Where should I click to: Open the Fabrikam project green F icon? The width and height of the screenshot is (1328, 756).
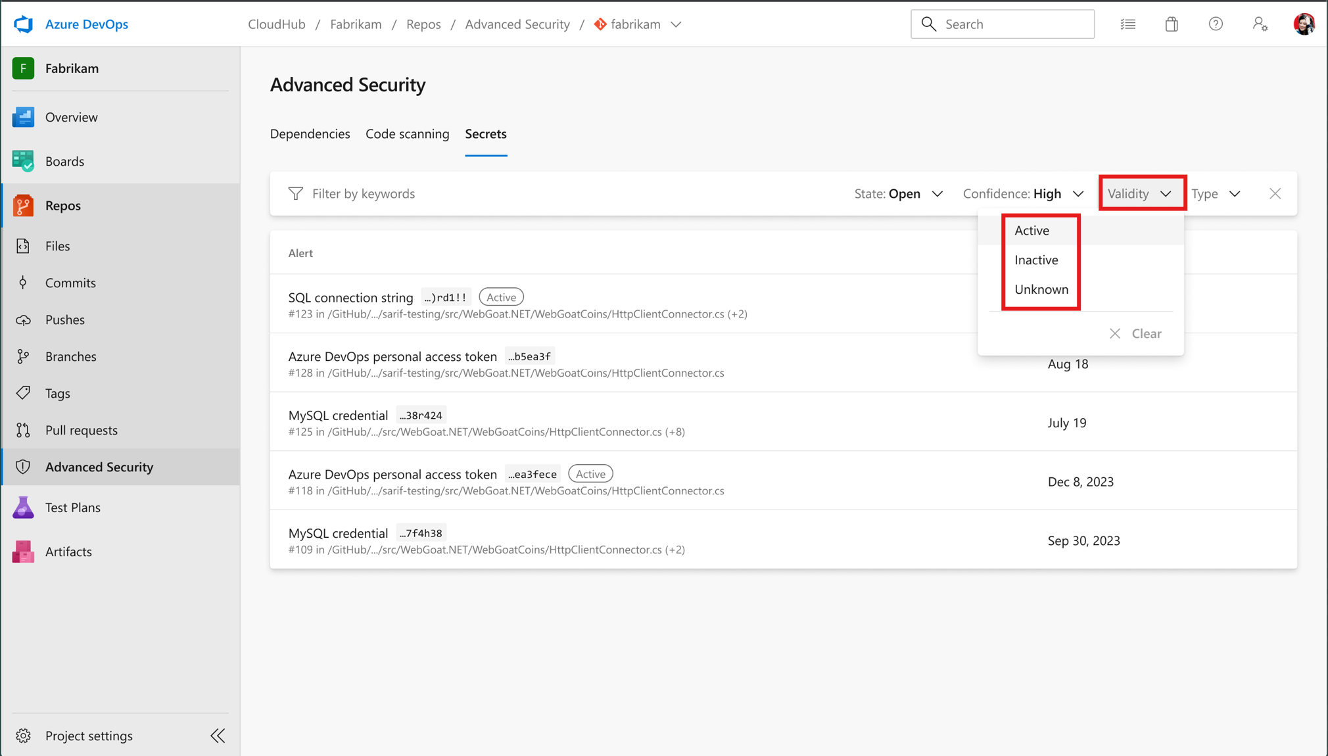pyautogui.click(x=23, y=68)
